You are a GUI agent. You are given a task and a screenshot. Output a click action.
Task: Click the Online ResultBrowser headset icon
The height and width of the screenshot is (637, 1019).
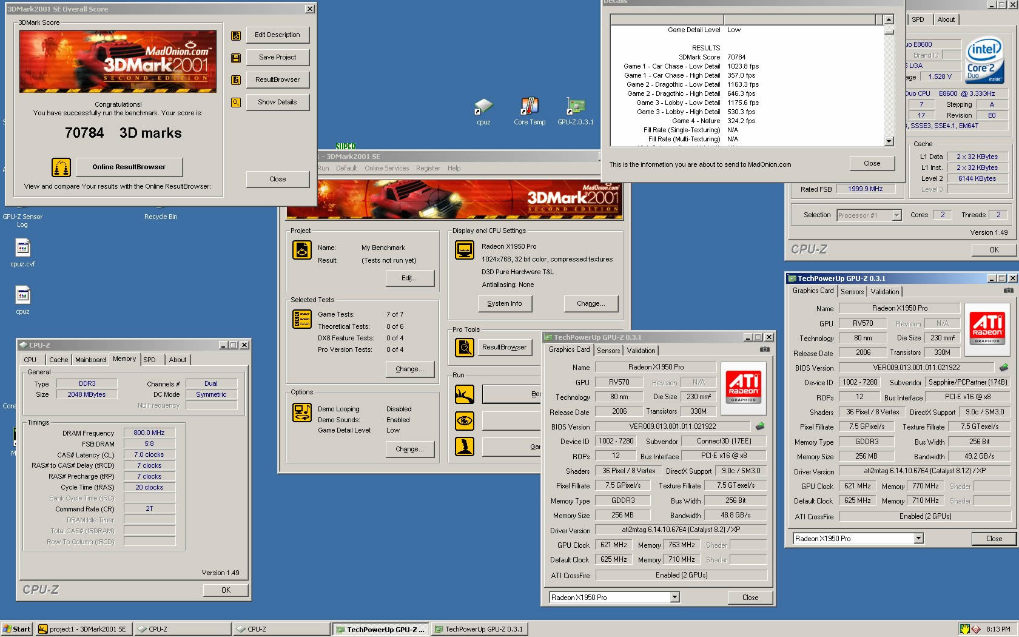(x=61, y=167)
